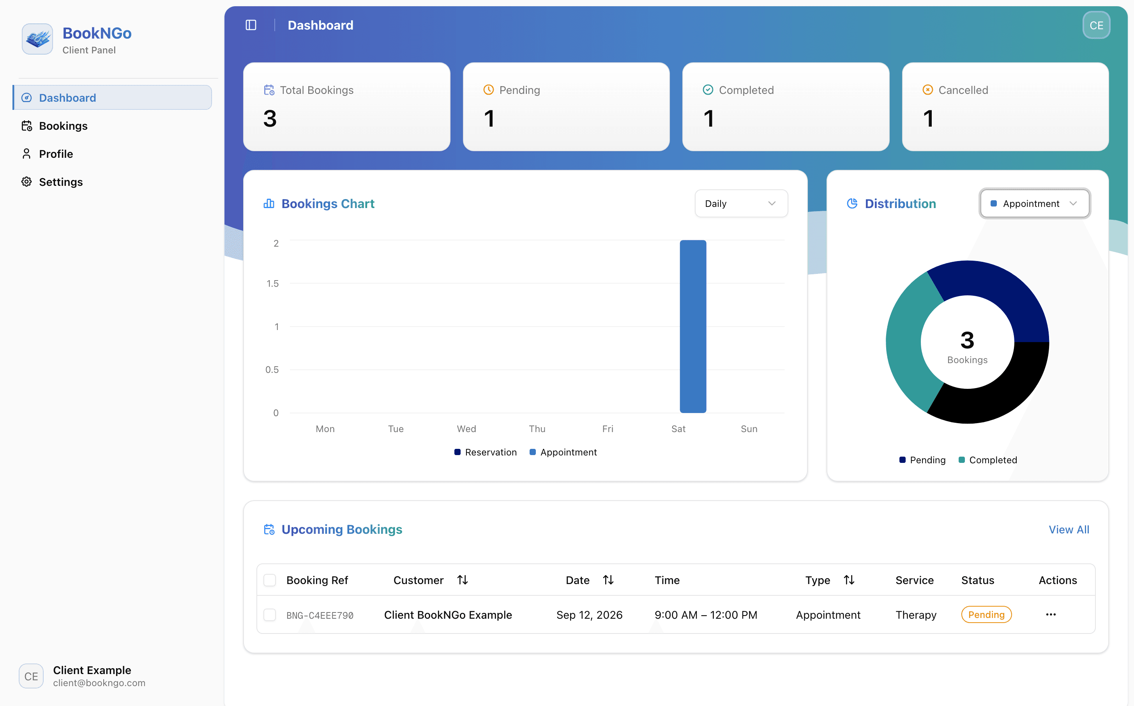The height and width of the screenshot is (706, 1134).
Task: Click the View All link
Action: point(1069,529)
